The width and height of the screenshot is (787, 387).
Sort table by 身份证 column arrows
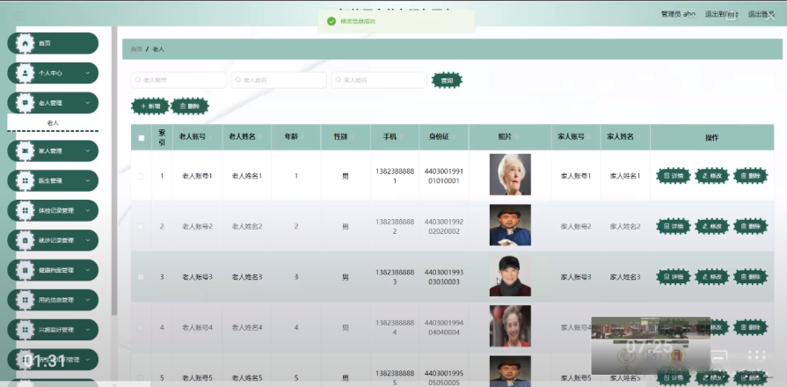455,136
